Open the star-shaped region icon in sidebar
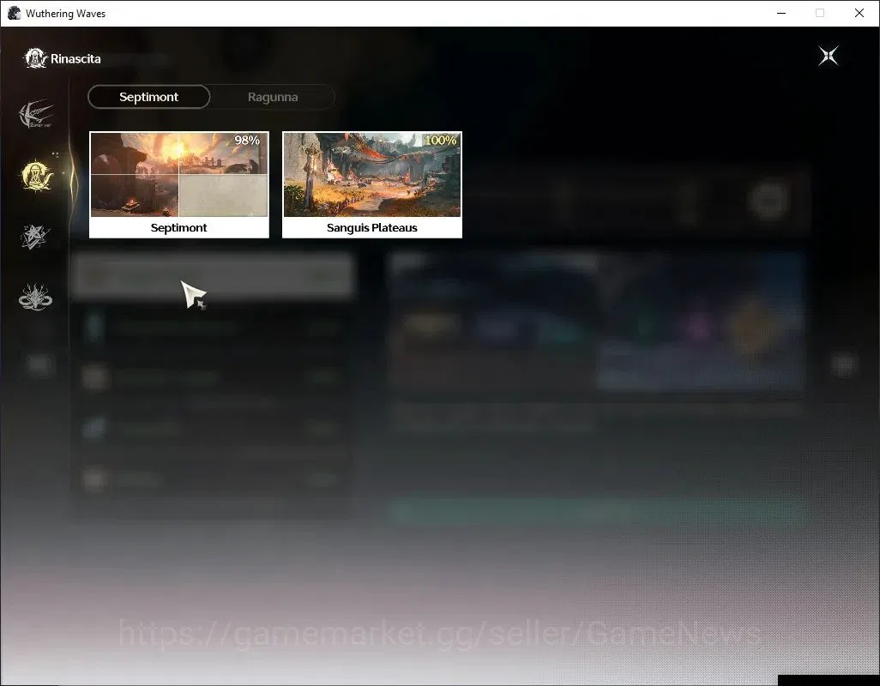This screenshot has width=880, height=686. 35,237
